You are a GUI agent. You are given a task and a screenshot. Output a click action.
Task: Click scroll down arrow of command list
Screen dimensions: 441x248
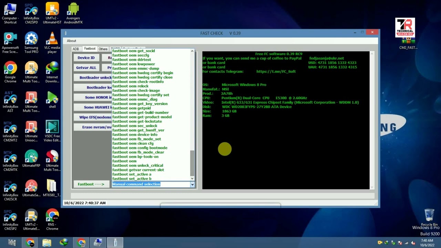192,178
